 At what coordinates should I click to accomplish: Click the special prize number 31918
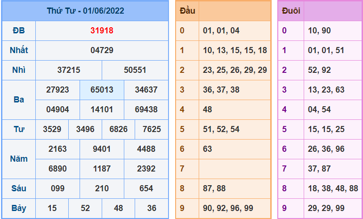102,31
